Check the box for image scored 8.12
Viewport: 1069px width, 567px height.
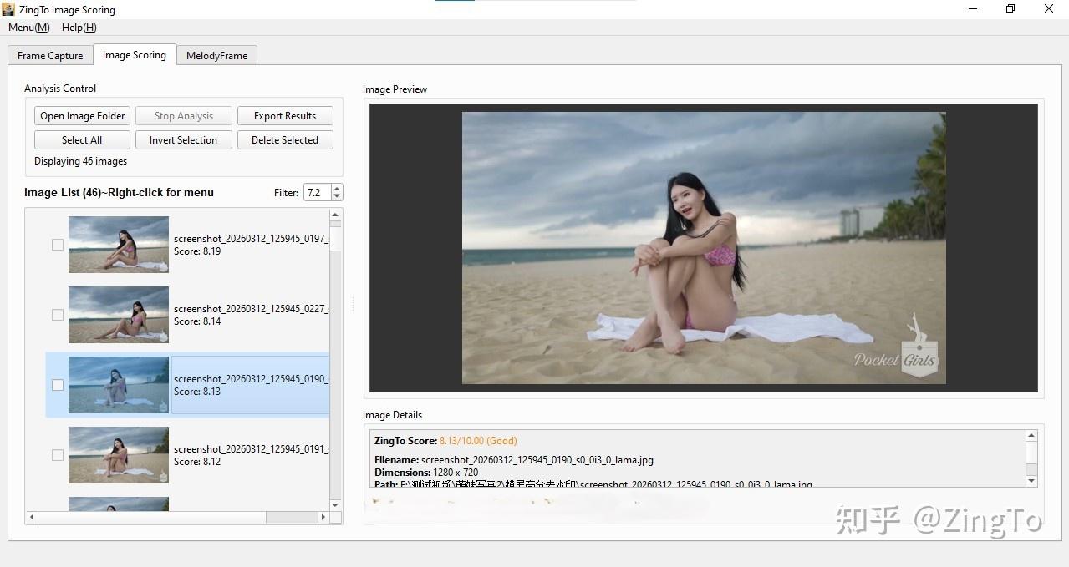(58, 455)
